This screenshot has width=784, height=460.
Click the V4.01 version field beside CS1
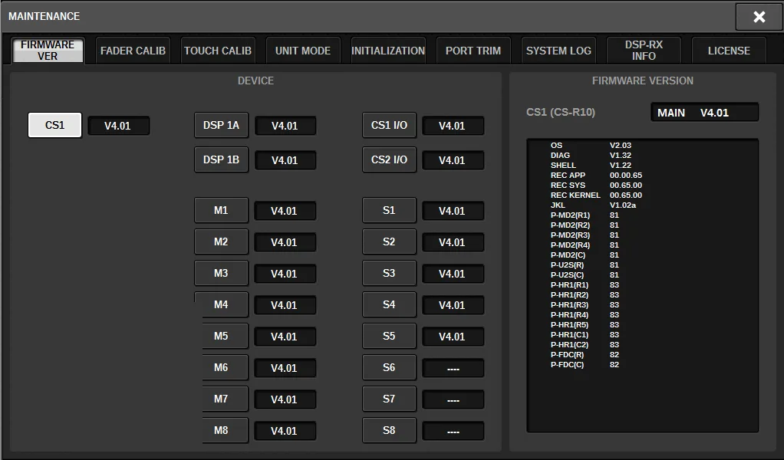pyautogui.click(x=118, y=126)
